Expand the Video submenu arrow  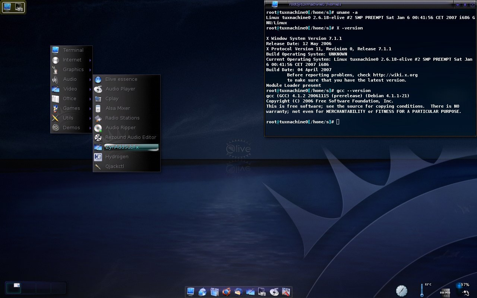[x=90, y=89]
